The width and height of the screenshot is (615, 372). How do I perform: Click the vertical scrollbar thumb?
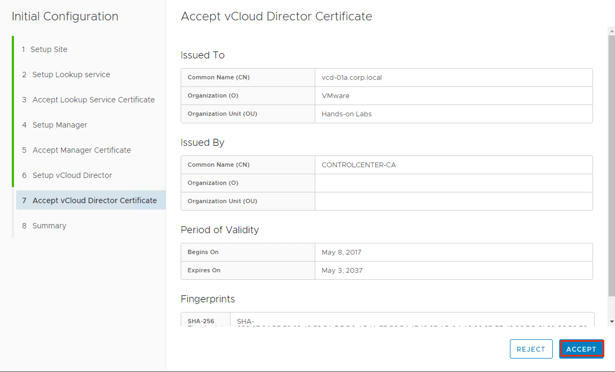[612, 166]
